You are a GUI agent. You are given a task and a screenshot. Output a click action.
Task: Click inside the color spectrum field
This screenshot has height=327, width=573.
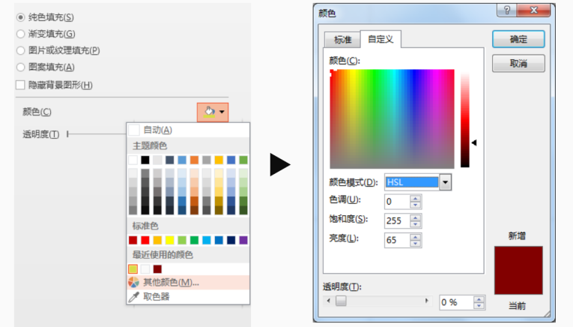point(392,119)
